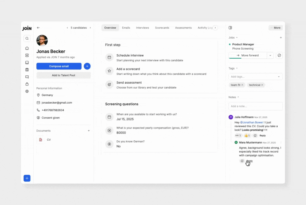Remove the "team fit" tag

coord(242,85)
